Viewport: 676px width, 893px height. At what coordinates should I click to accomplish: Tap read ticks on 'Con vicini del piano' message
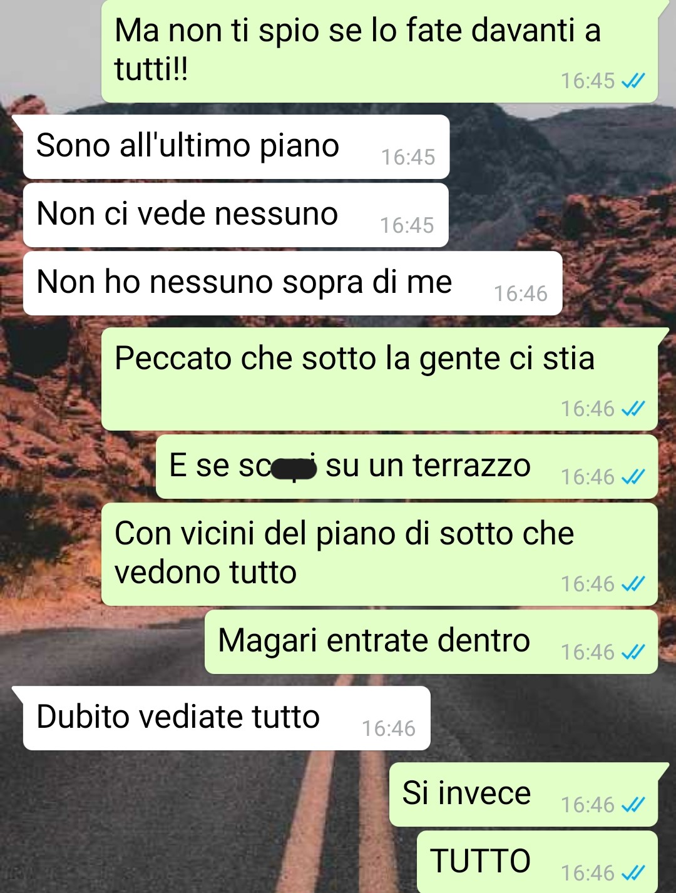tap(633, 584)
